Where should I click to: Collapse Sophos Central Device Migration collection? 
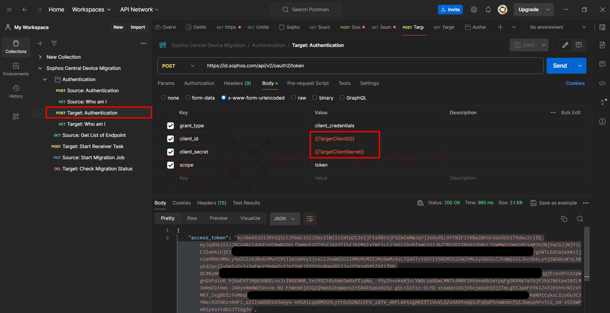point(40,68)
